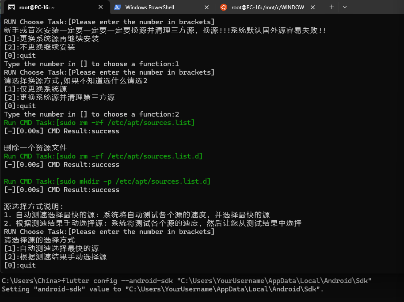Click the '1. 自动测速选择最快的源:' explanation line

coord(137,215)
